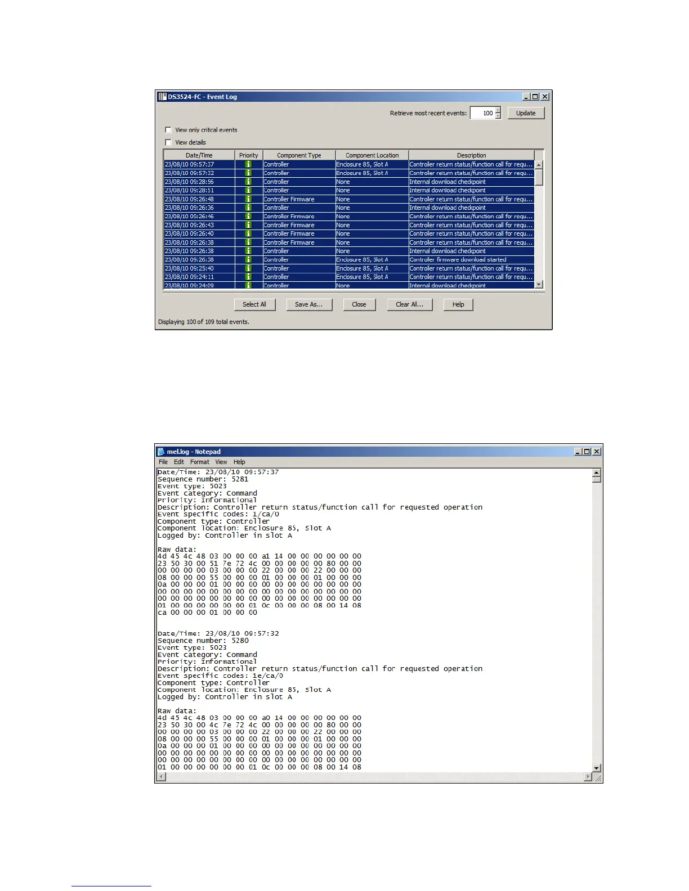
Task: Sort by the Date/Time column header
Action: (199, 155)
